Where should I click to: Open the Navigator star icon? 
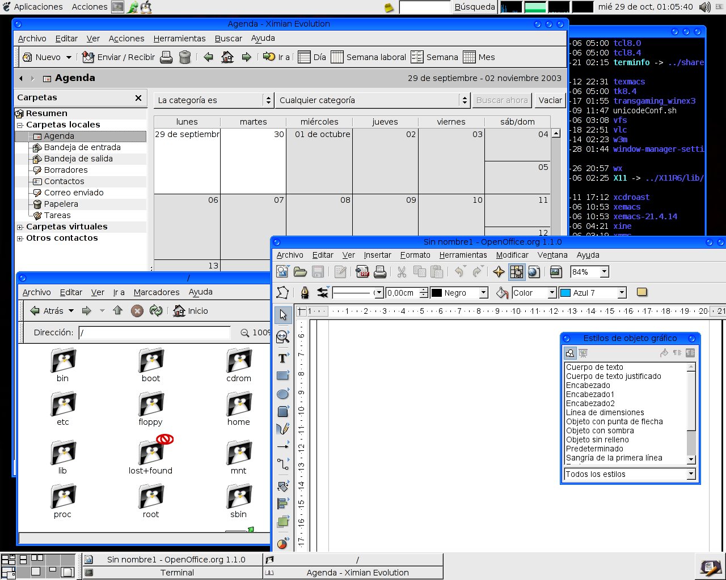(x=499, y=272)
